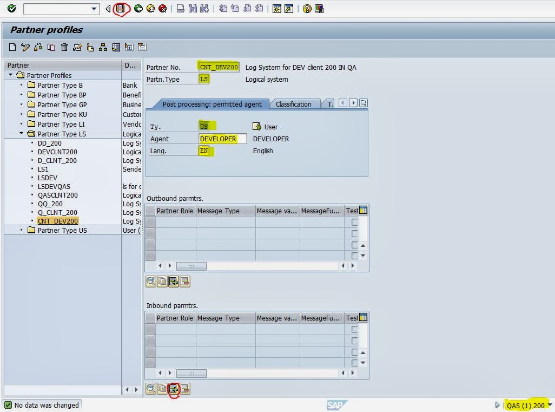
Task: Select the QASCLNT200 partner entry
Action: [57, 195]
